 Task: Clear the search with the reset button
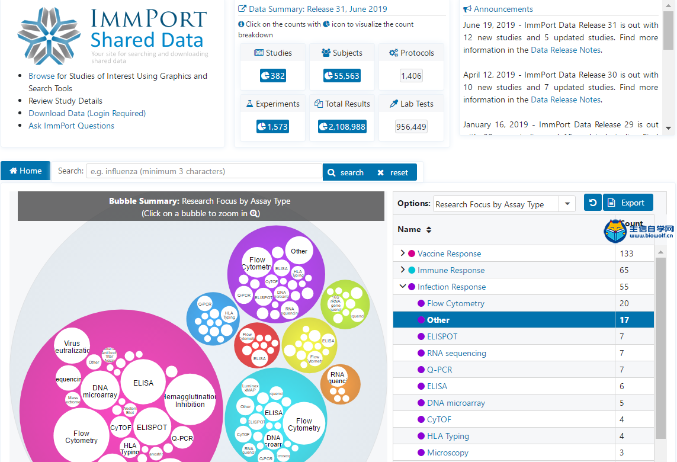393,172
